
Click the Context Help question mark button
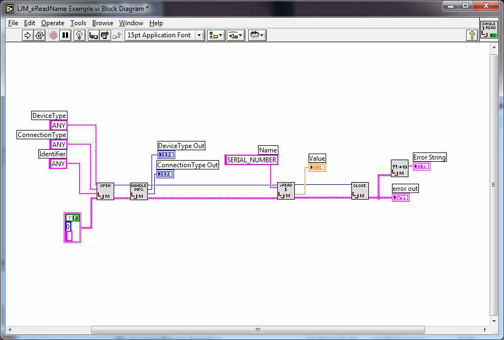point(471,35)
